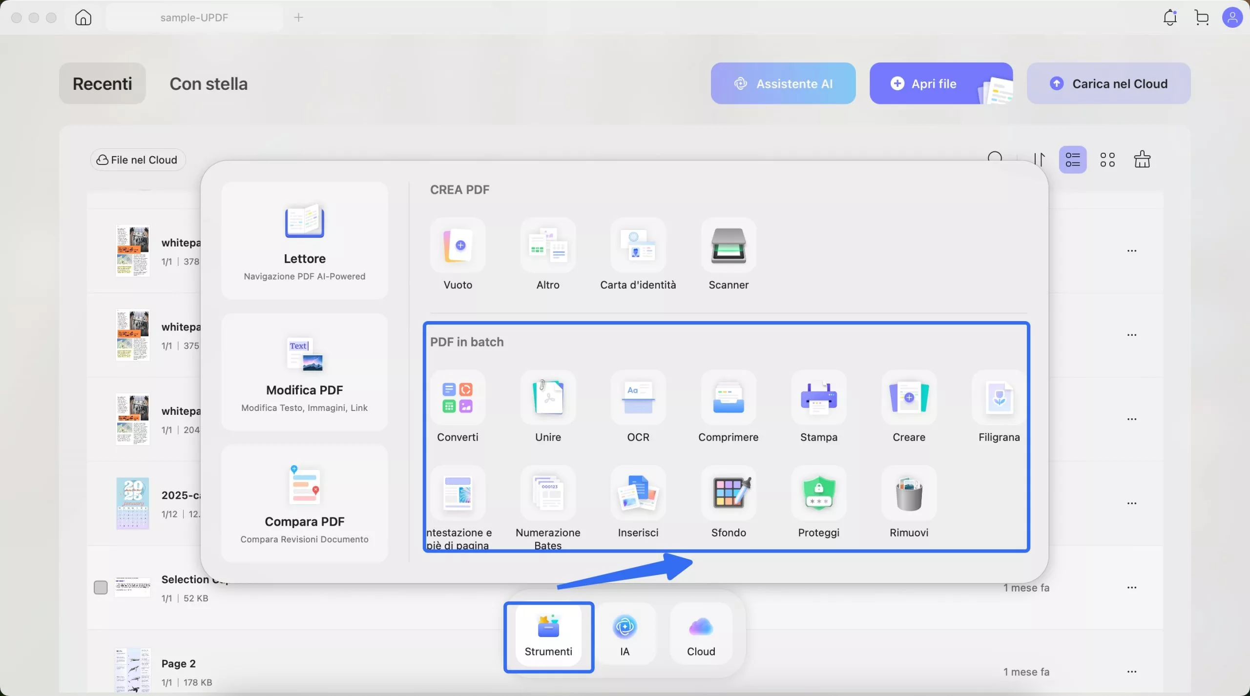Viewport: 1250px width, 696px height.
Task: Tick the Selection file checkbox
Action: point(101,587)
